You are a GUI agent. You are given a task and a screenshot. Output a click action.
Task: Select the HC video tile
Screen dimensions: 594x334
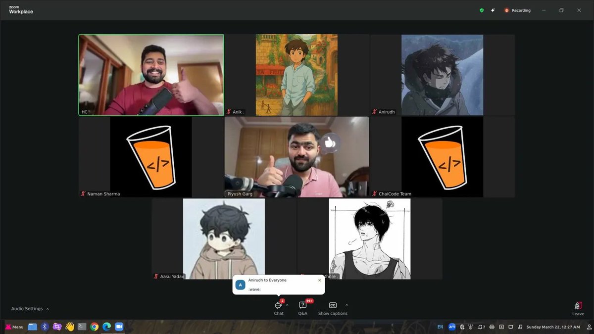click(151, 75)
